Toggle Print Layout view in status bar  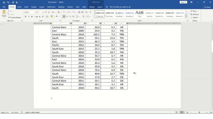pyautogui.click(x=182, y=112)
